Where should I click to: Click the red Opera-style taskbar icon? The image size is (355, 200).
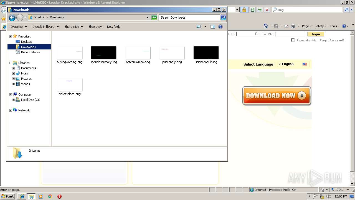pyautogui.click(x=59, y=196)
